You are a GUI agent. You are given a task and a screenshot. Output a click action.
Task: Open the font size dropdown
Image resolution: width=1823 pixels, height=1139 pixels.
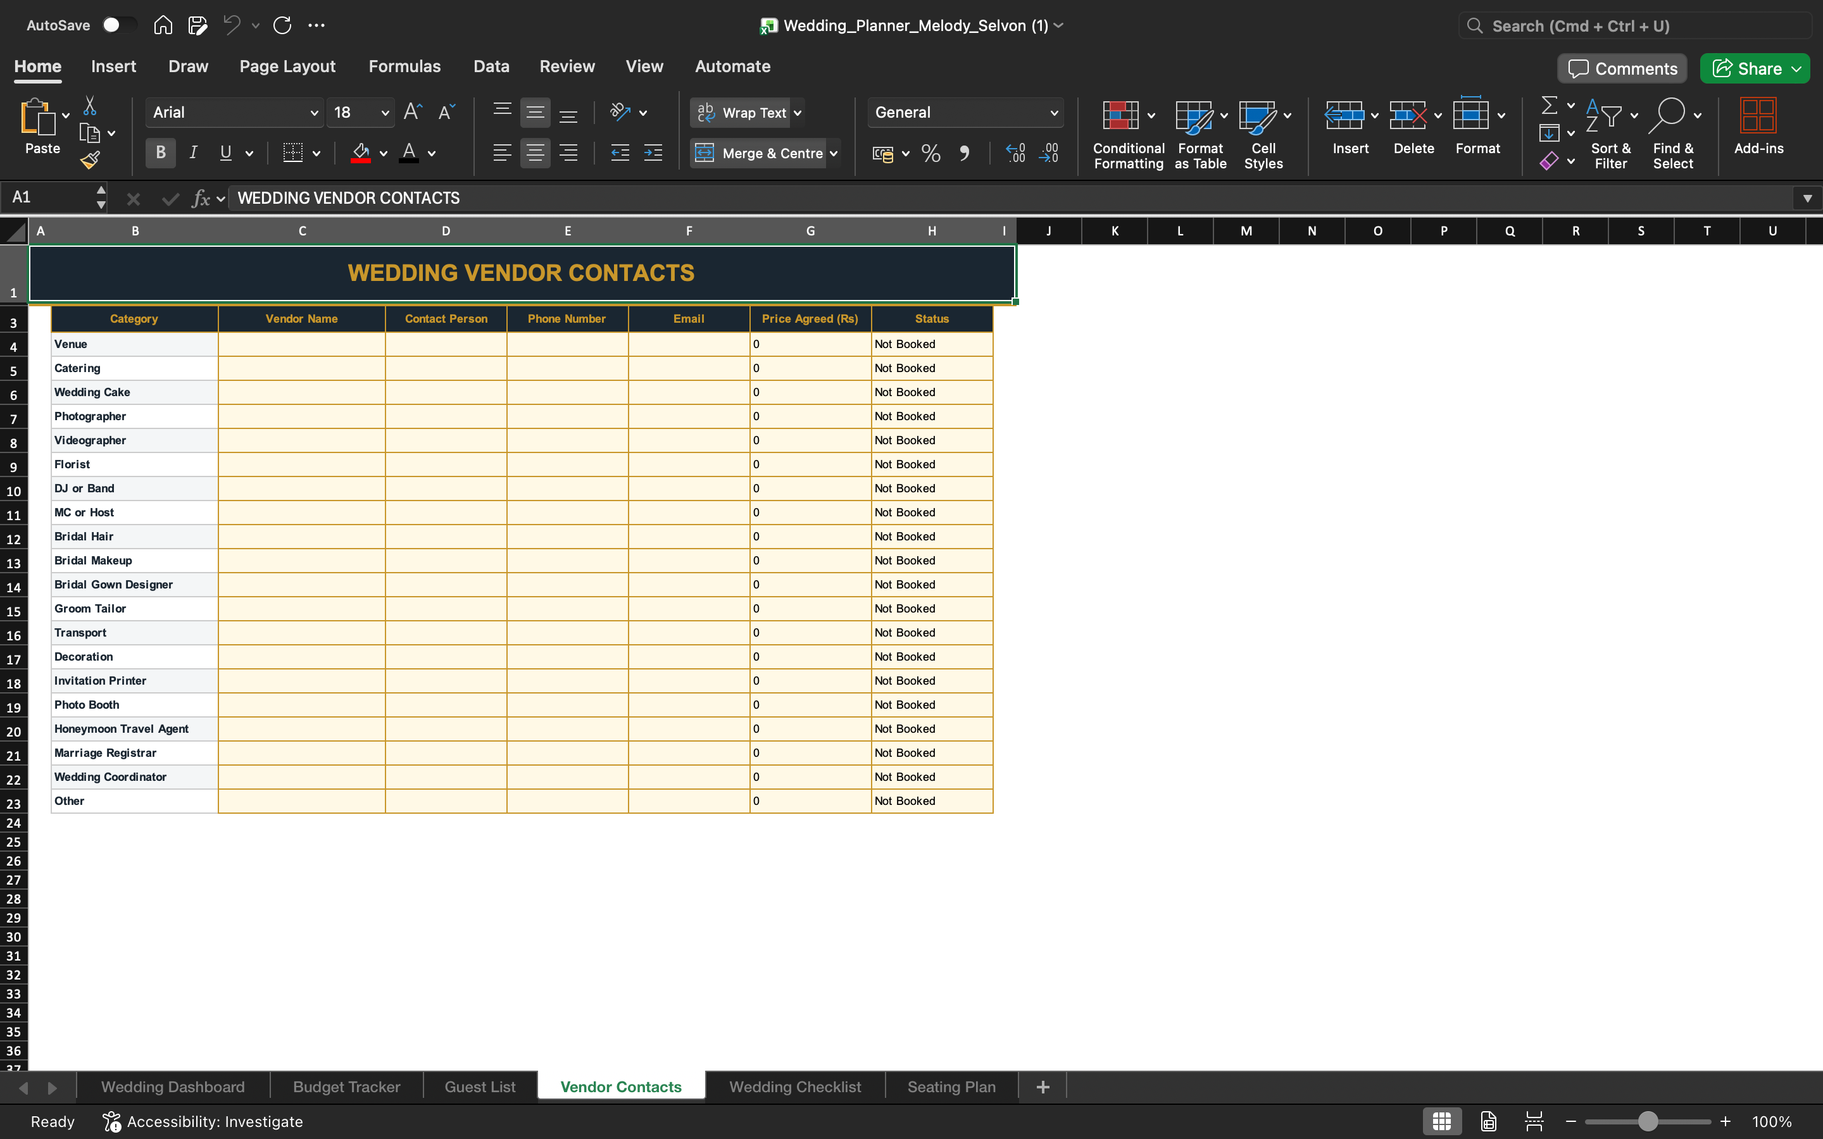385,113
